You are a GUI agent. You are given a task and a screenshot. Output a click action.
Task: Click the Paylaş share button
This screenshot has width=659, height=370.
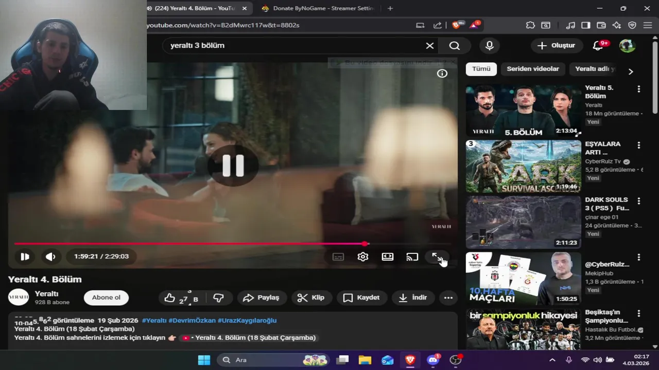[261, 298]
